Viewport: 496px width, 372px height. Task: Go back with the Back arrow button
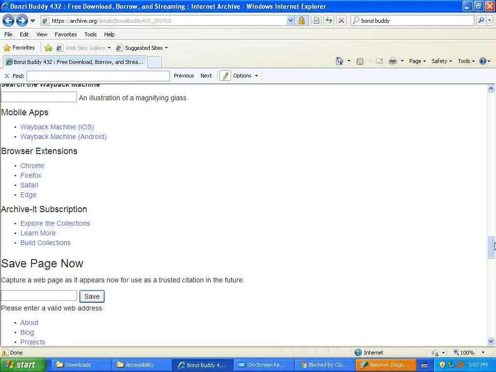[x=8, y=21]
